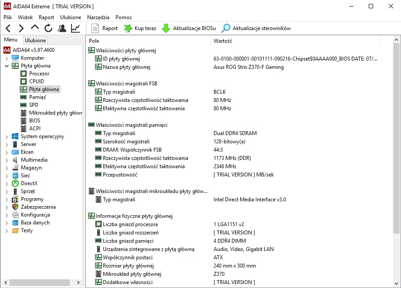401x288 pixels.
Task: Open user management icon in toolbar
Action: coord(62,28)
